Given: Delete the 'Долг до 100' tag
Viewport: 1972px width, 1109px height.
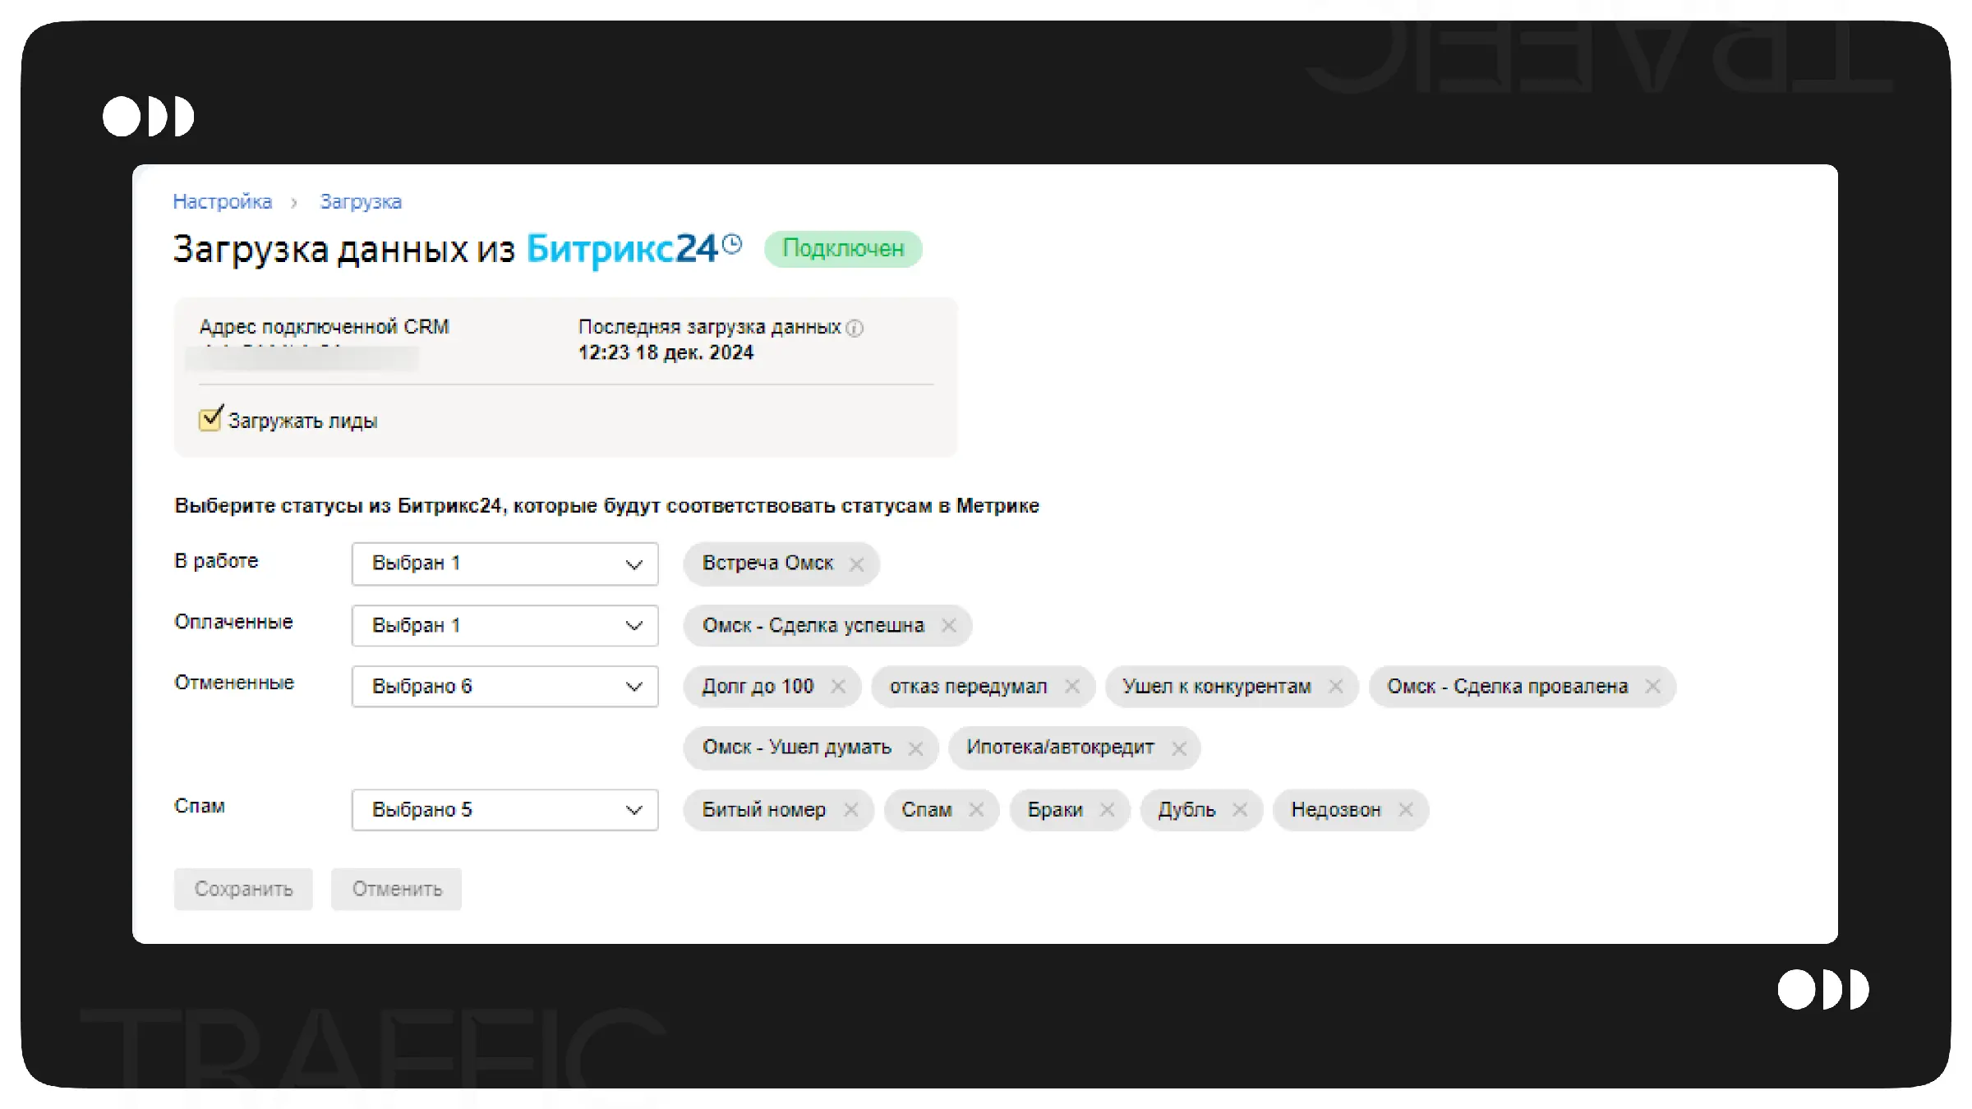Looking at the screenshot, I should pos(837,686).
